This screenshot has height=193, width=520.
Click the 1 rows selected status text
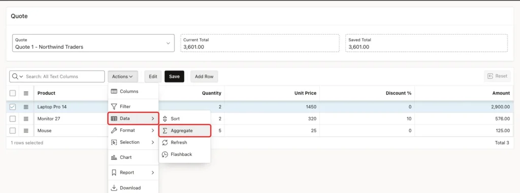coord(27,143)
